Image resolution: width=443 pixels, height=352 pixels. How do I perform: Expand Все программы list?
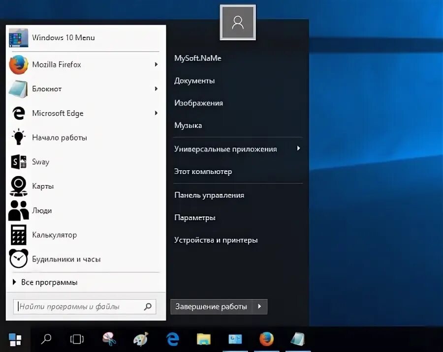tap(45, 282)
